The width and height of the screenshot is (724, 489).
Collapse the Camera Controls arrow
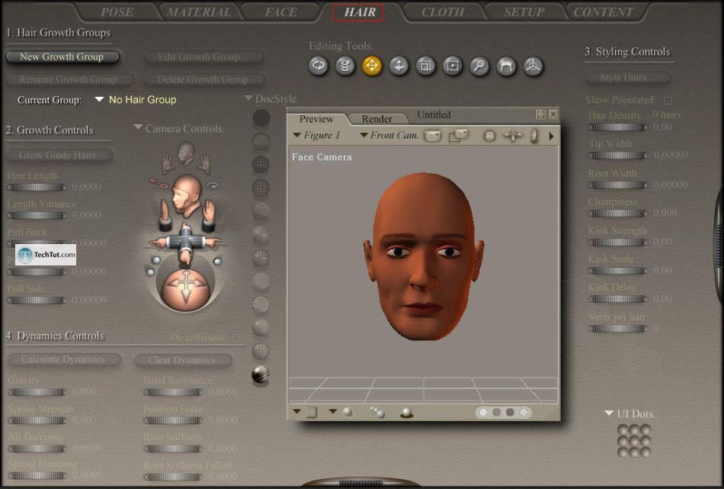138,127
